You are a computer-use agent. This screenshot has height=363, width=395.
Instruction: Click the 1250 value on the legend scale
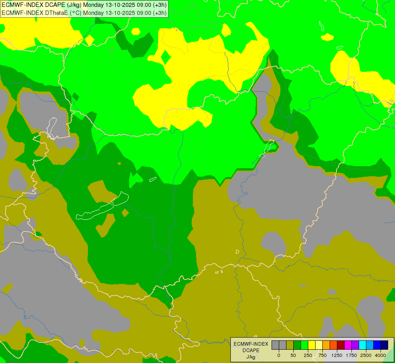(336, 355)
